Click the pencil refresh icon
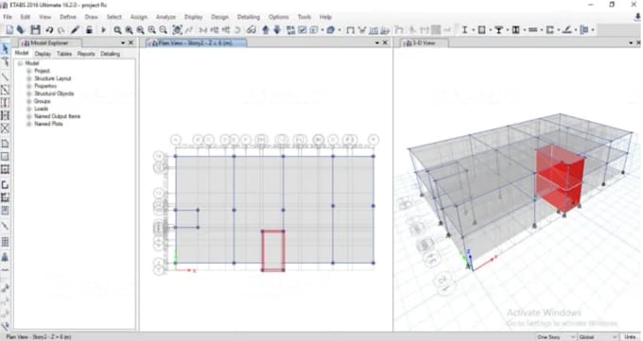 (75, 30)
